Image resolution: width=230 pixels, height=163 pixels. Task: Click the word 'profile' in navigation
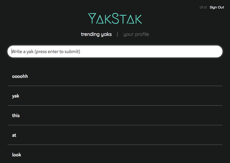142,34
